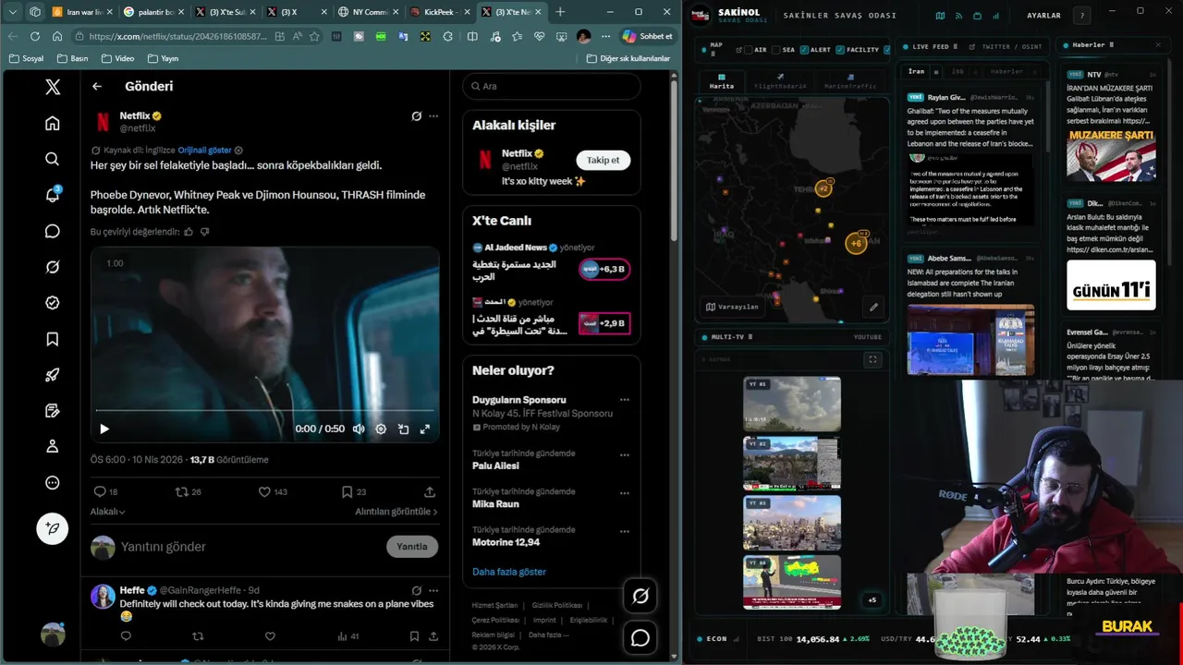1183x665 pixels.
Task: Disable the ALERT checkbox in Sakinol
Action: (x=804, y=50)
